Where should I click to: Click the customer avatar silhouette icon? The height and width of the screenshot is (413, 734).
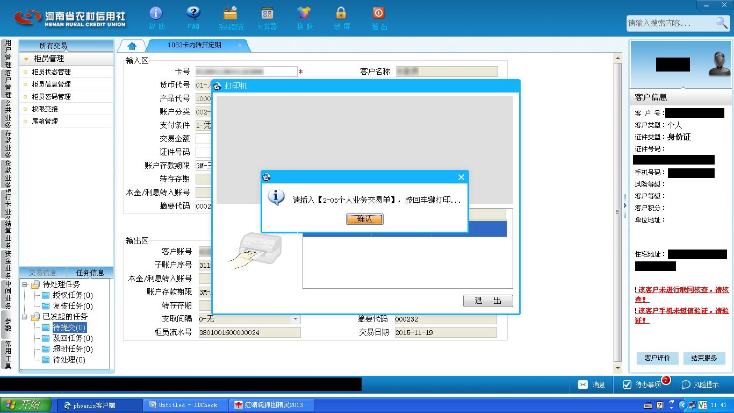pyautogui.click(x=719, y=64)
